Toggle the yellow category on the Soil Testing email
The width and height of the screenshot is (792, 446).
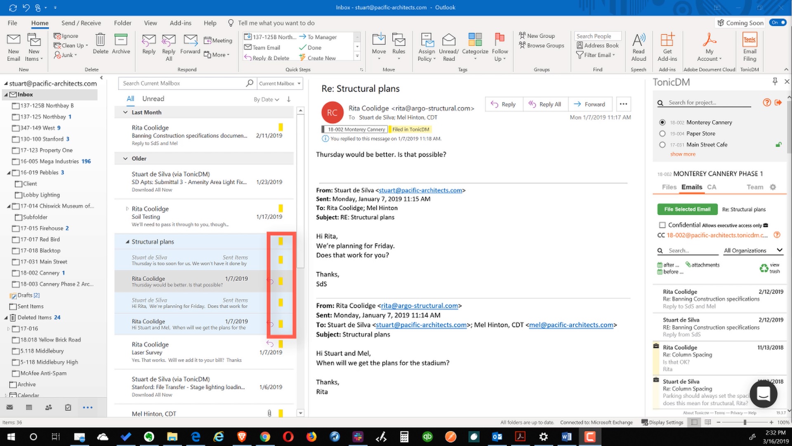click(280, 209)
